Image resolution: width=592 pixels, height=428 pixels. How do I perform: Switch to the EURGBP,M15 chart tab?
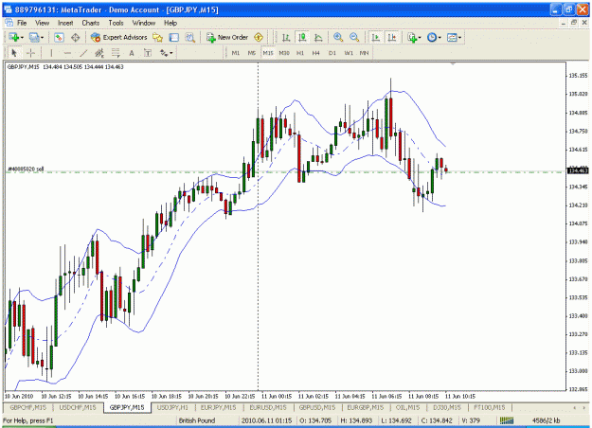click(x=365, y=407)
